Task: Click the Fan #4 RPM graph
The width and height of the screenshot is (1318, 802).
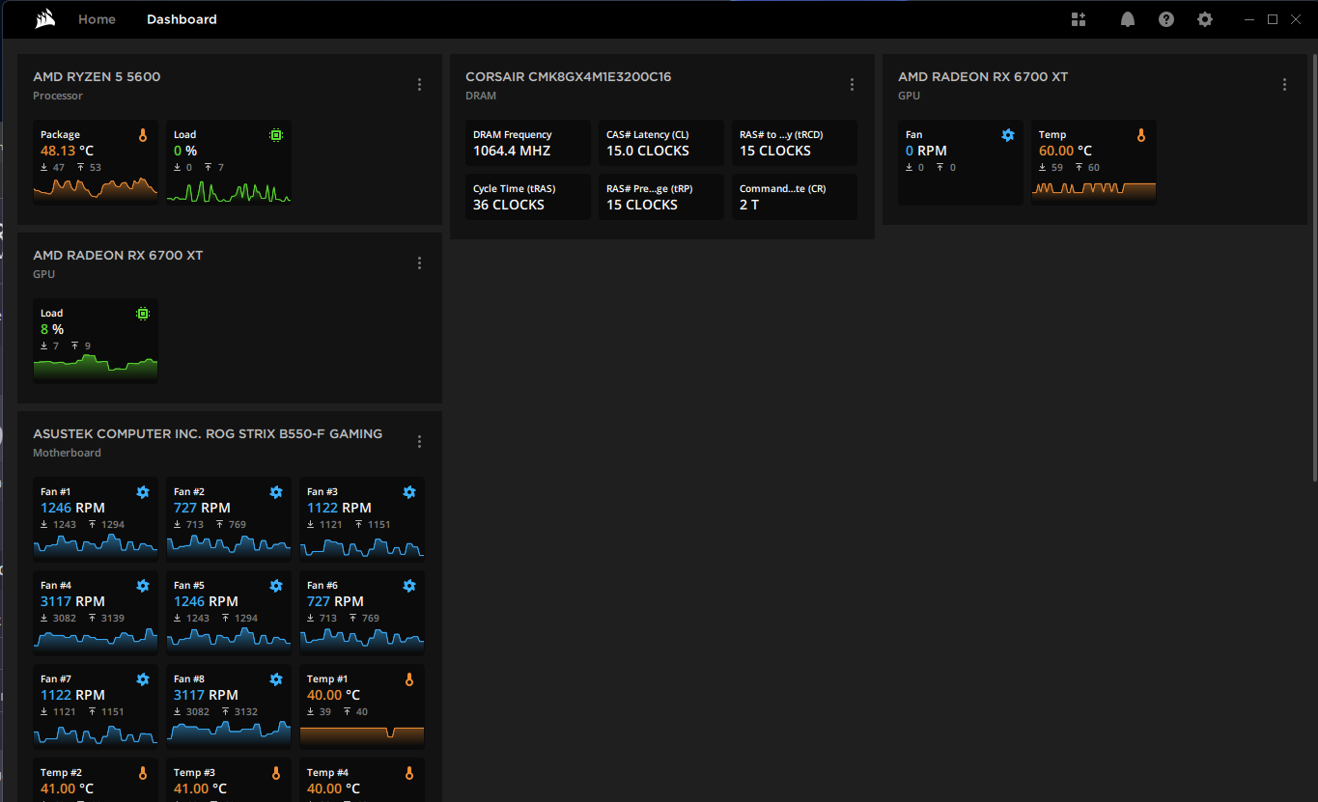Action: click(x=96, y=639)
